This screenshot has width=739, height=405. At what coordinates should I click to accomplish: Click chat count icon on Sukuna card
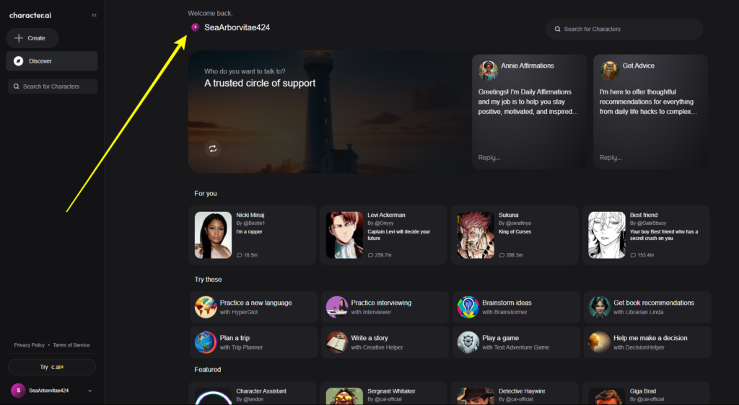point(502,255)
